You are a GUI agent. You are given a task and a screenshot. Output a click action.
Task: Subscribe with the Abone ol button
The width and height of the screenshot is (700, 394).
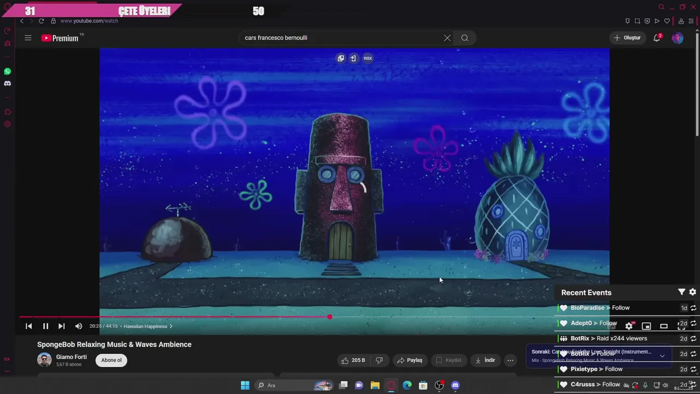click(x=111, y=360)
